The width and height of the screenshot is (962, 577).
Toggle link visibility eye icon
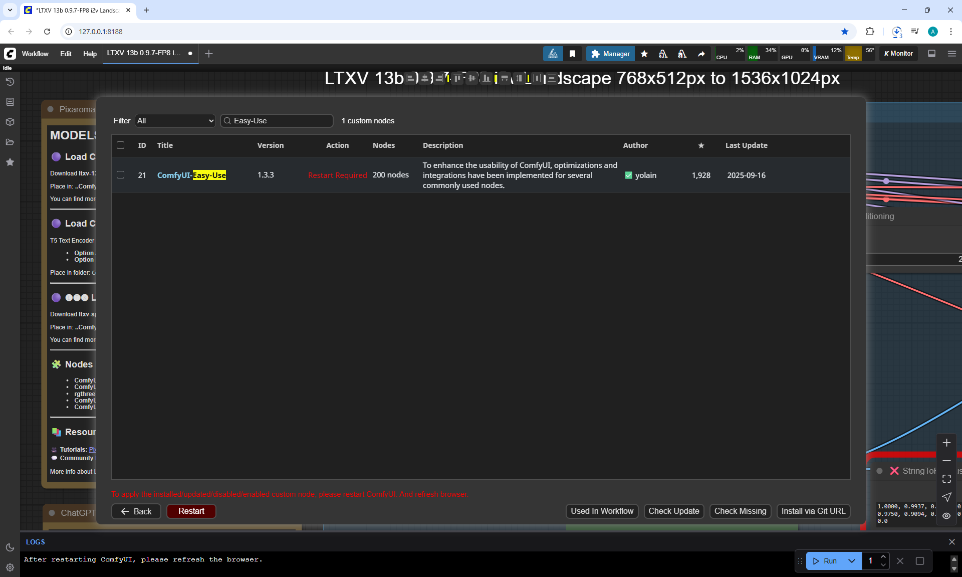[x=946, y=515]
